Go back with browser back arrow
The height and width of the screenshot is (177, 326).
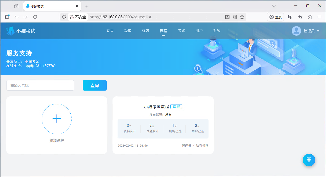pos(16,17)
